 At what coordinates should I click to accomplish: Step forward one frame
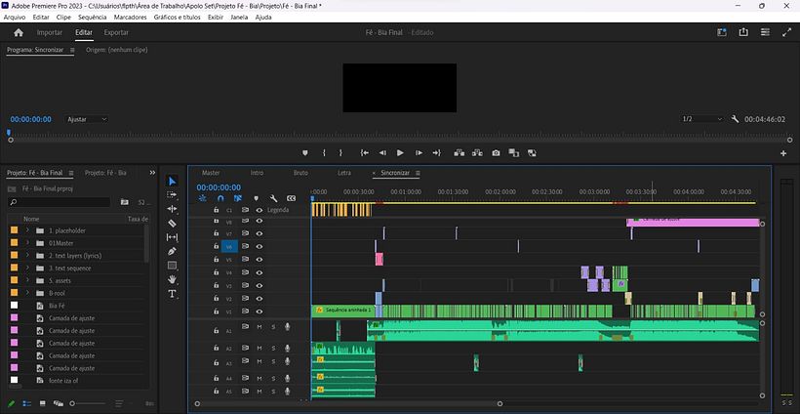pyautogui.click(x=419, y=152)
